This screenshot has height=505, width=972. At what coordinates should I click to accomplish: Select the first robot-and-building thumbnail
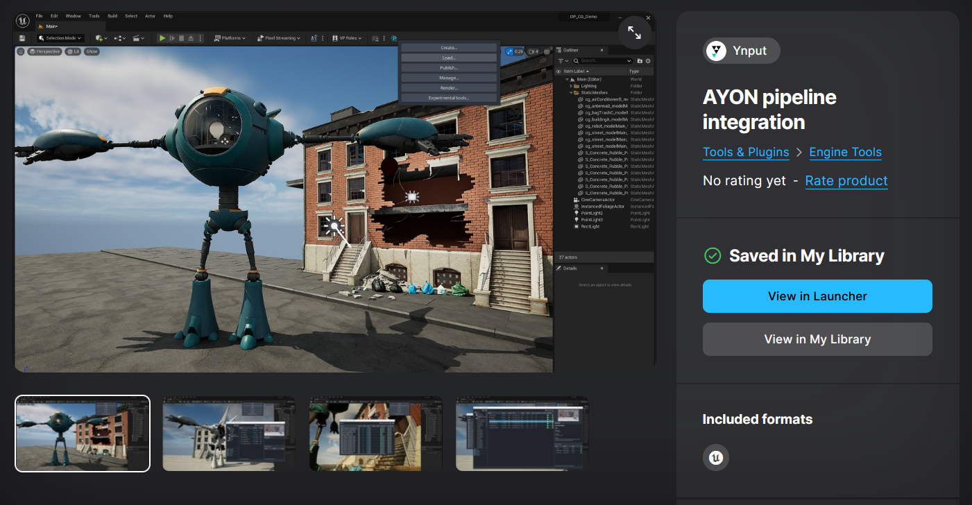(83, 434)
